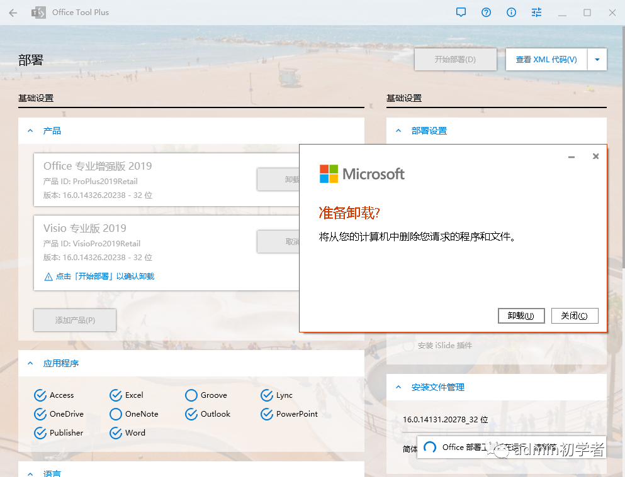Toggle the PowerPoint application checkbox

coord(267,414)
